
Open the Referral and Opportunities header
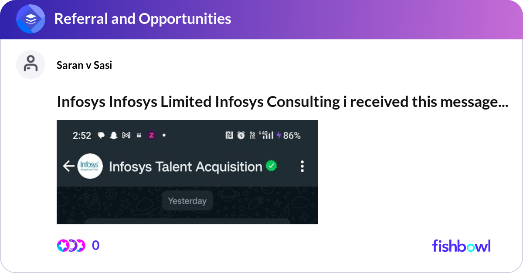click(141, 19)
